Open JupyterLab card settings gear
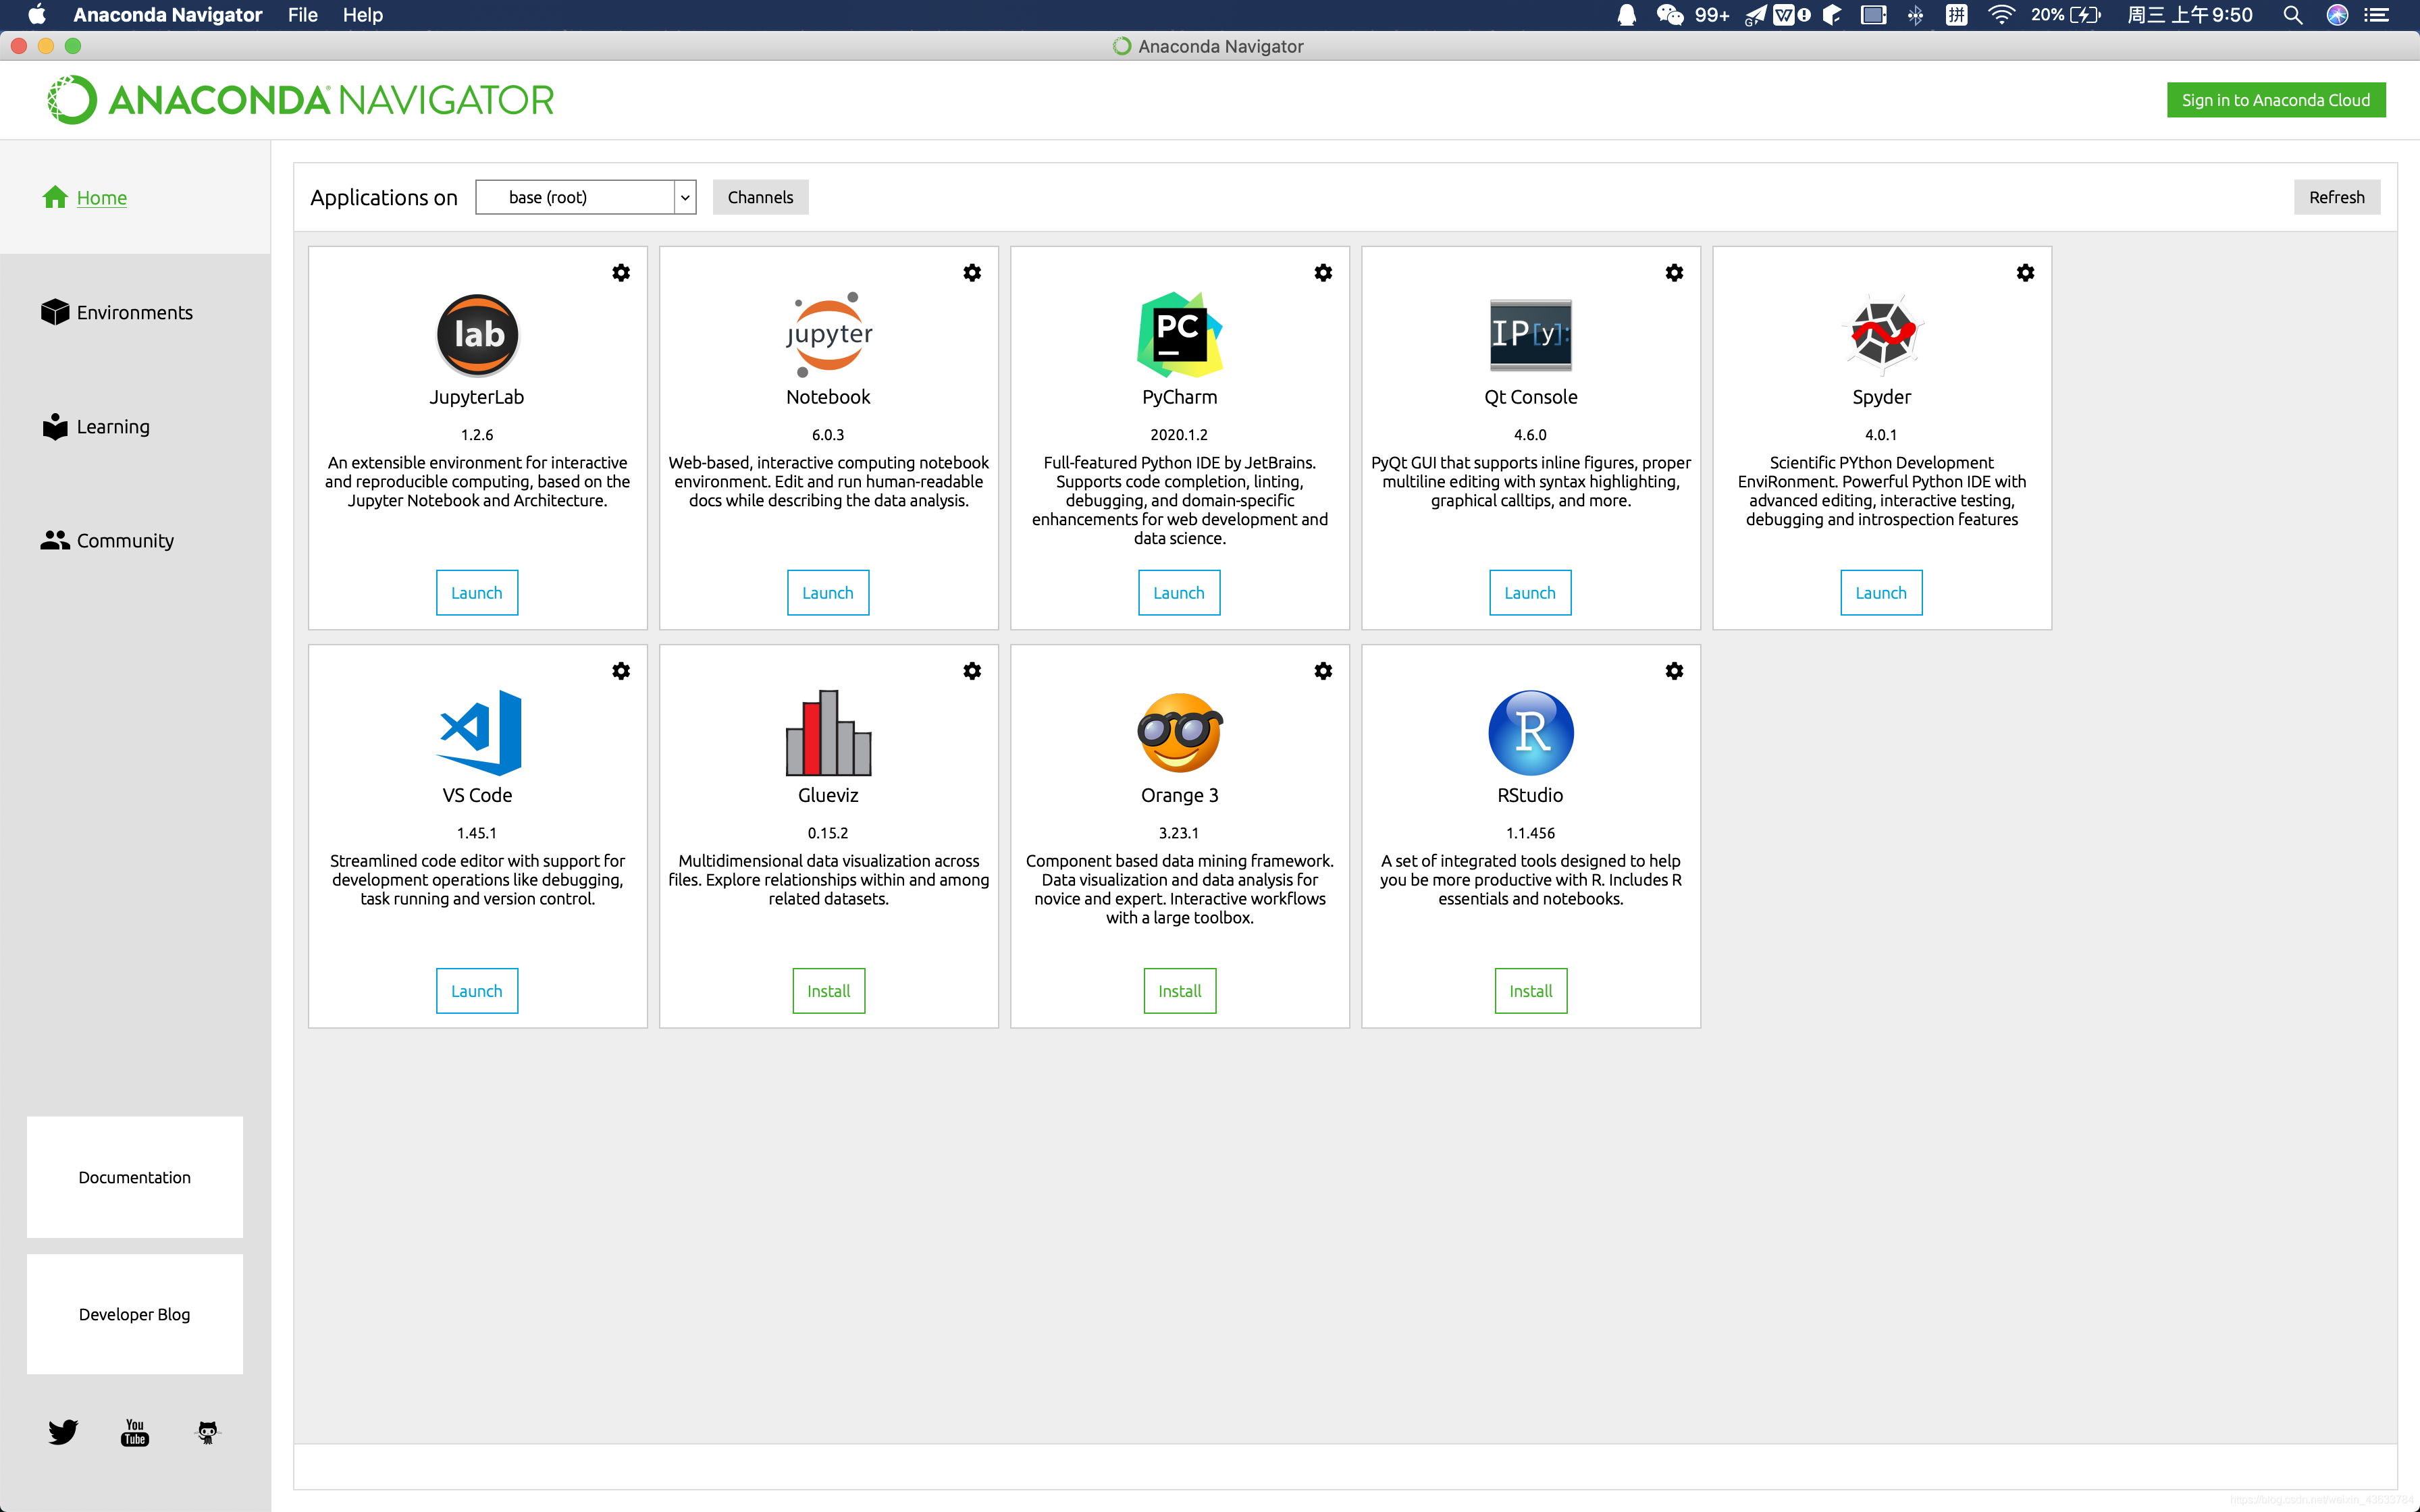Screen dimensions: 2420x1512 pyautogui.click(x=621, y=273)
